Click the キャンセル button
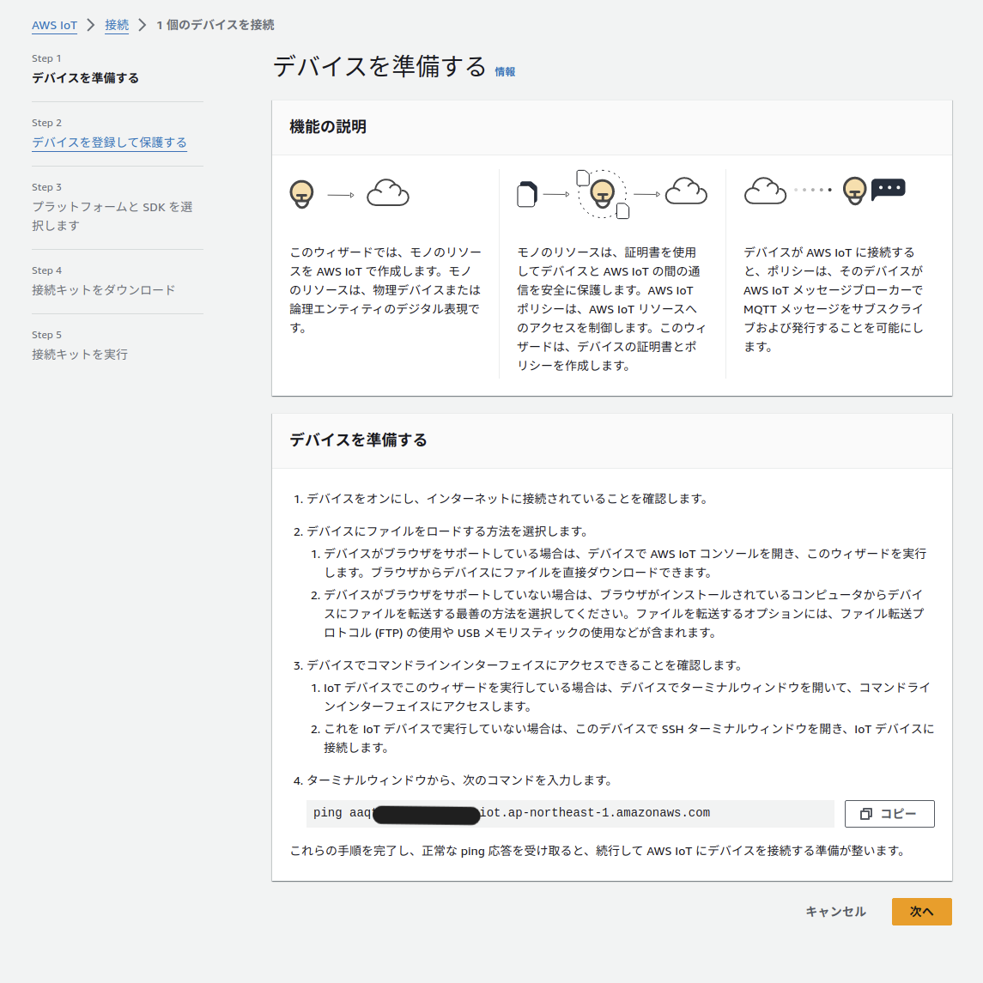Image resolution: width=983 pixels, height=983 pixels. point(834,912)
